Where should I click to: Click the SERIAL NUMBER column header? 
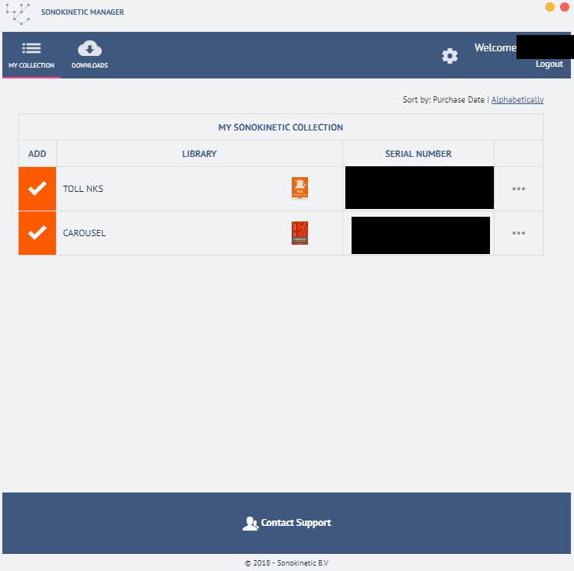[x=418, y=154]
